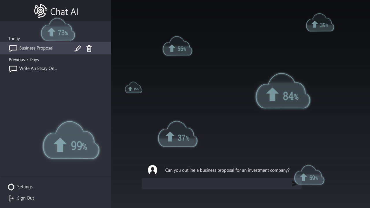Screen dimensions: 370x208
Task: Expand the Today conversation section
Action: (x=14, y=38)
